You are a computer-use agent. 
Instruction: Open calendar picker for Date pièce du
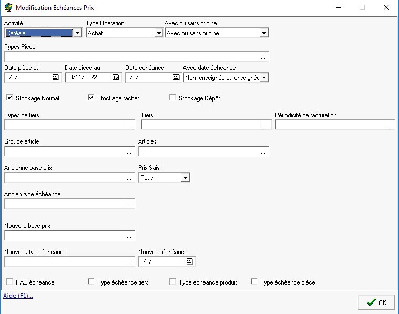pos(56,78)
